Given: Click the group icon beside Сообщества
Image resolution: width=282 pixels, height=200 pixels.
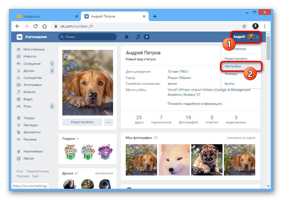Looking at the screenshot, I should 19,78.
